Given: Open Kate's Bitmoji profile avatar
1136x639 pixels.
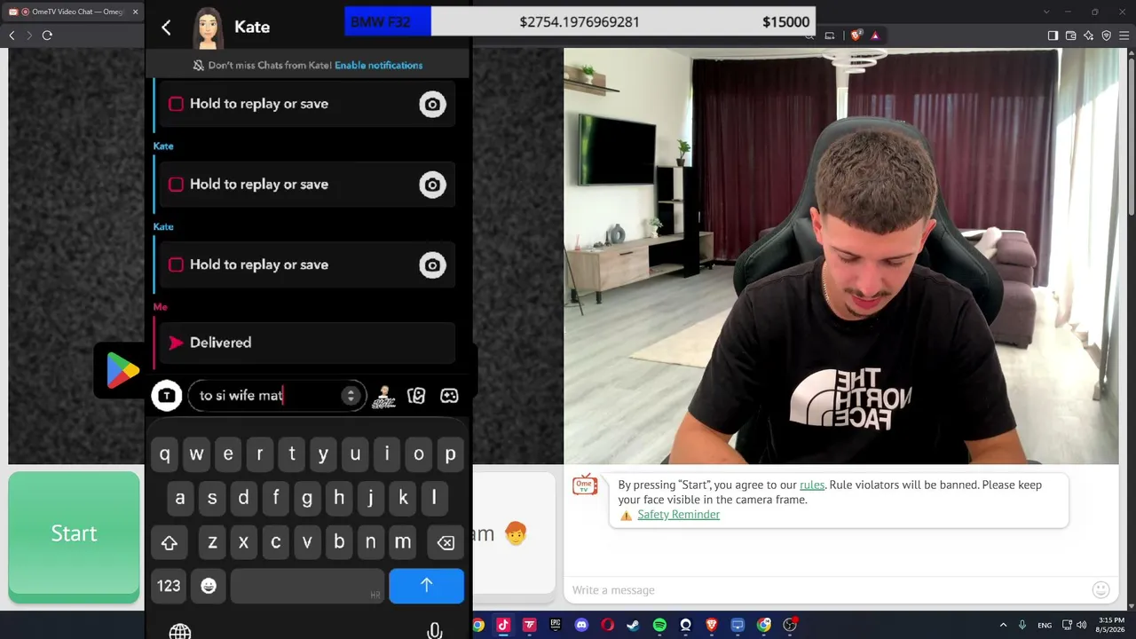Looking at the screenshot, I should click(207, 28).
